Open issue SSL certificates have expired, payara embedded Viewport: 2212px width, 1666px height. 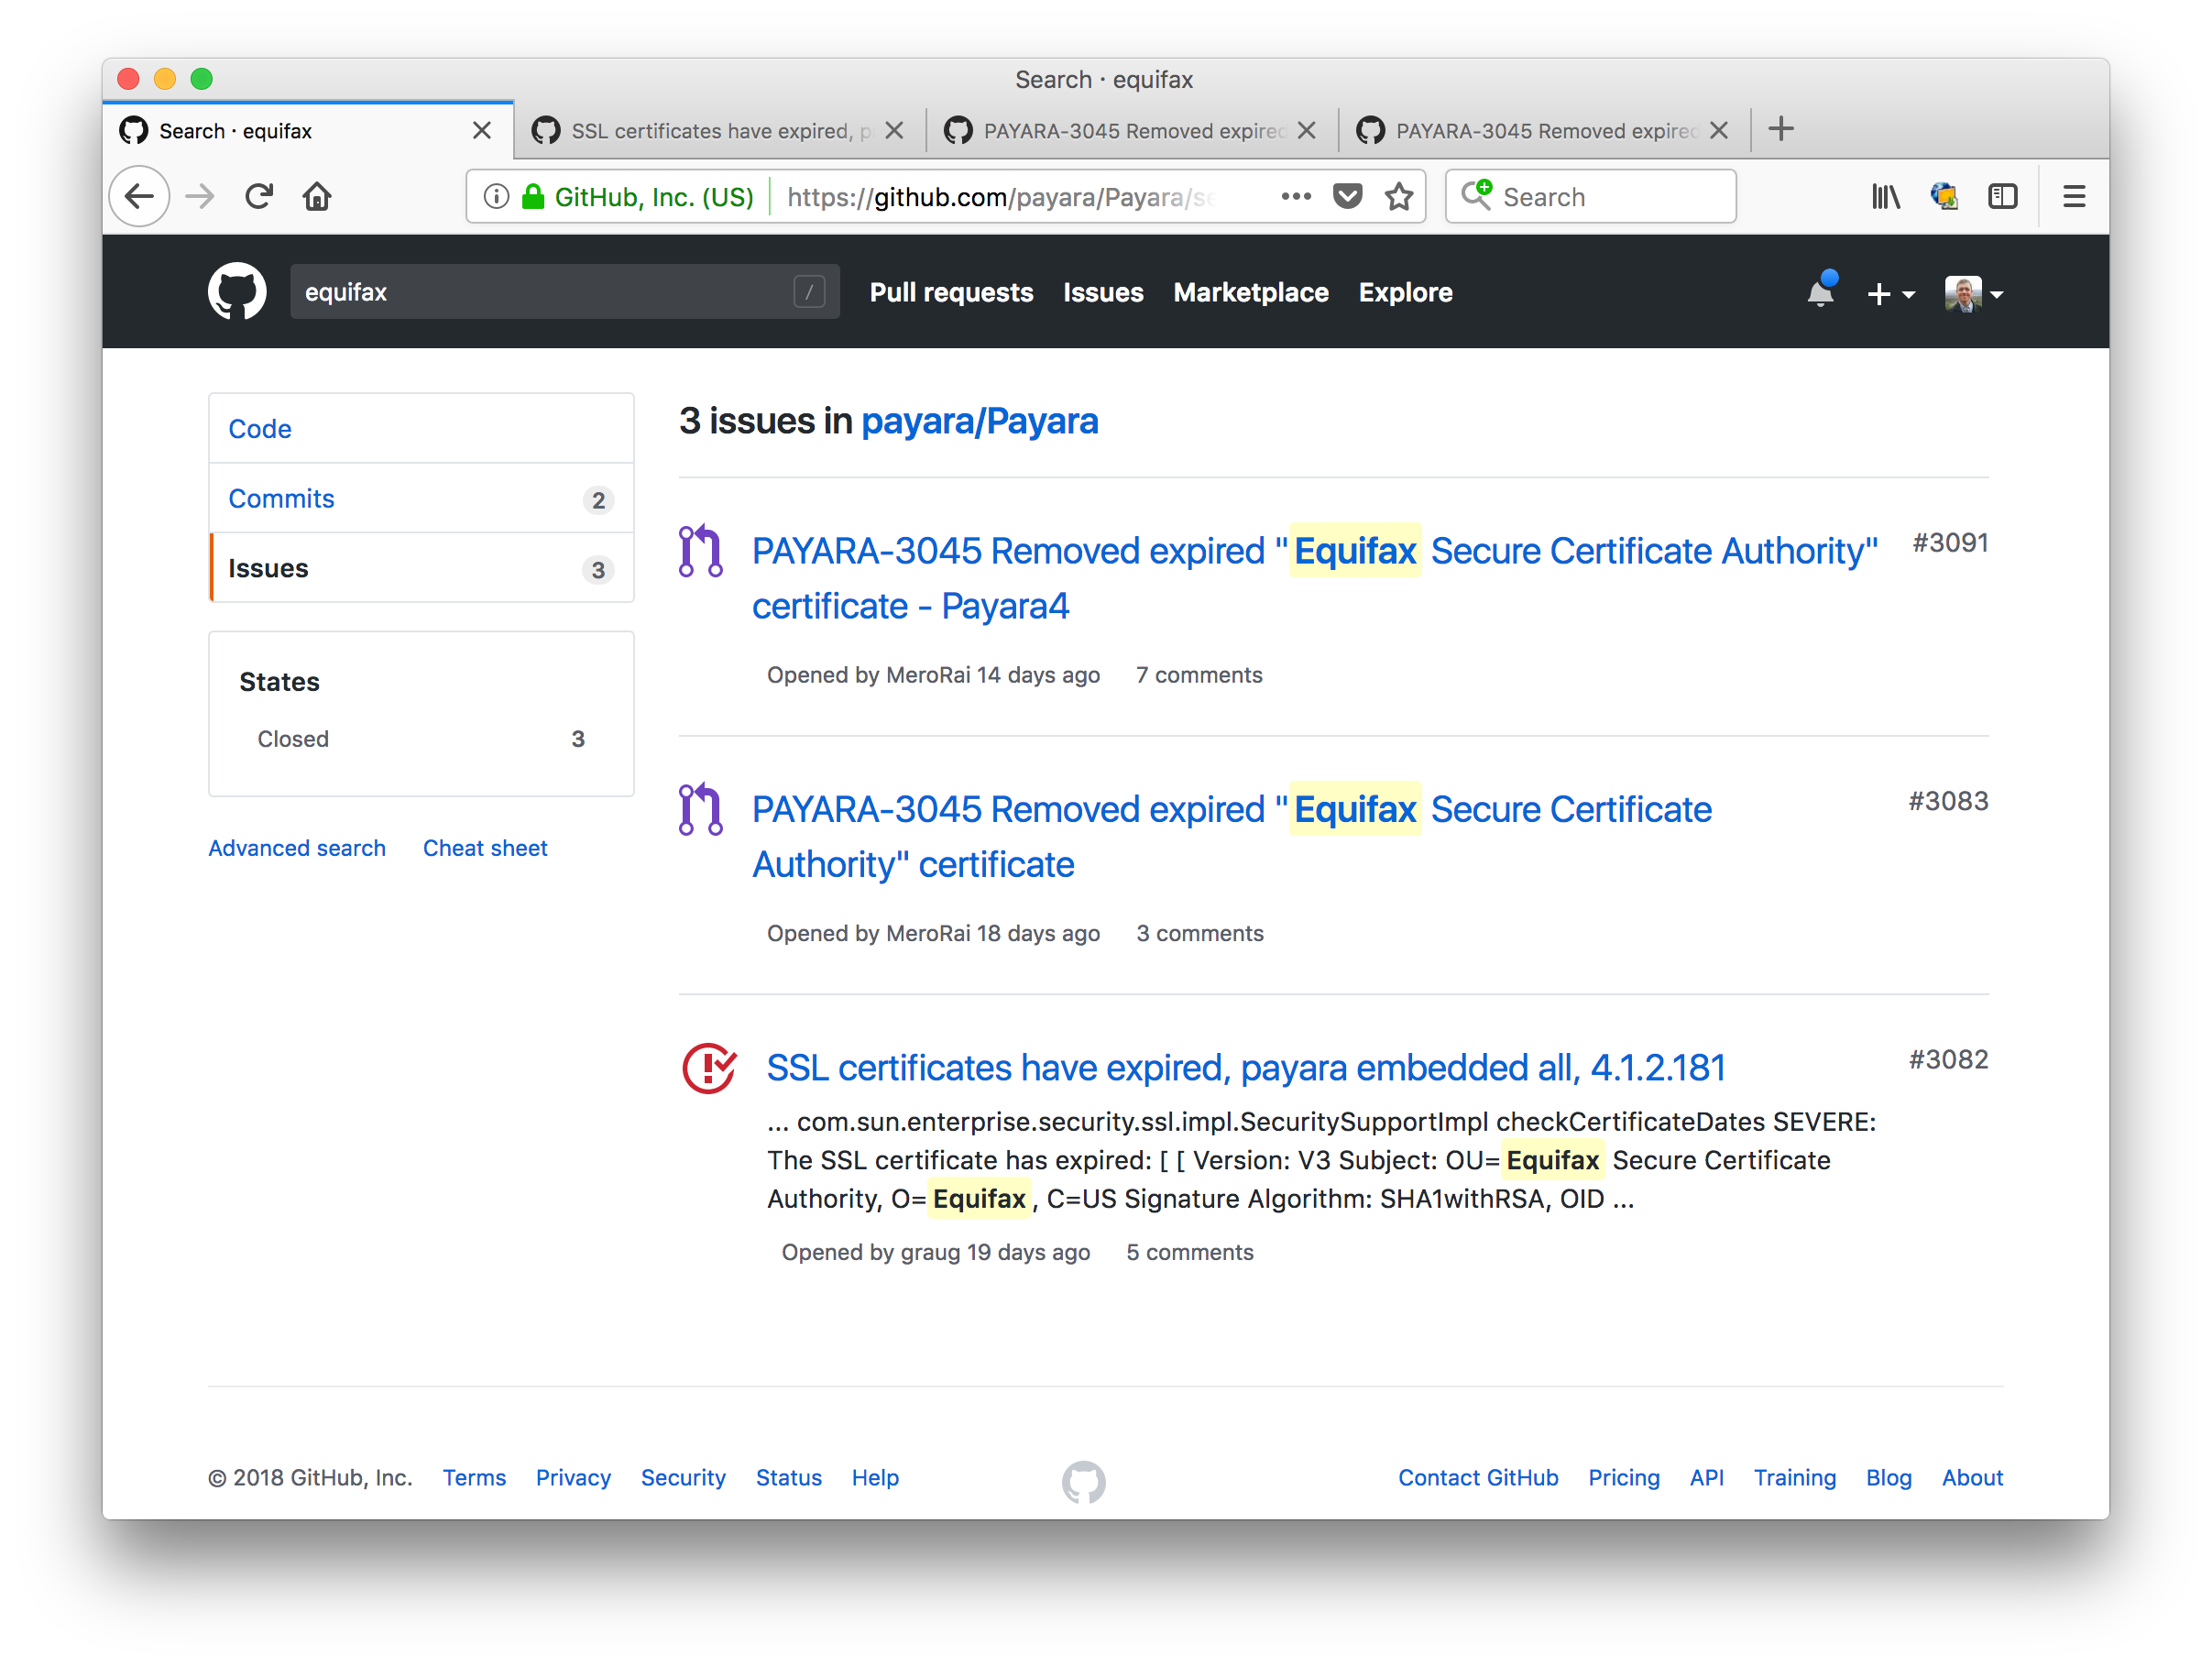(x=1246, y=1068)
